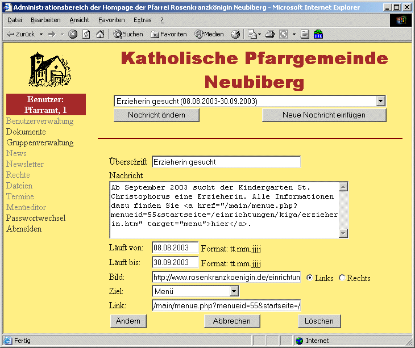Open the Rechte sidebar link
415x348 pixels.
[x=18, y=175]
